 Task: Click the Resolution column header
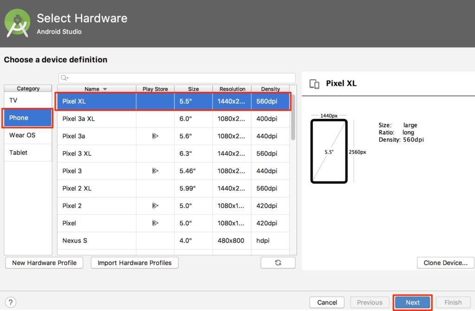(232, 89)
